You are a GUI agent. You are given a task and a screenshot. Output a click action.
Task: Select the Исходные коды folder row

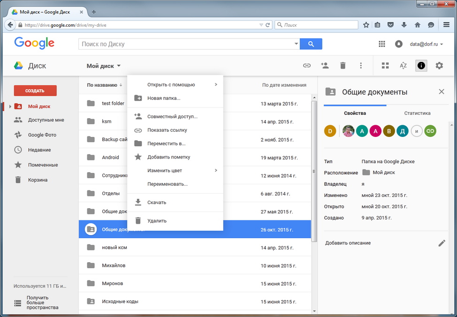click(x=195, y=301)
